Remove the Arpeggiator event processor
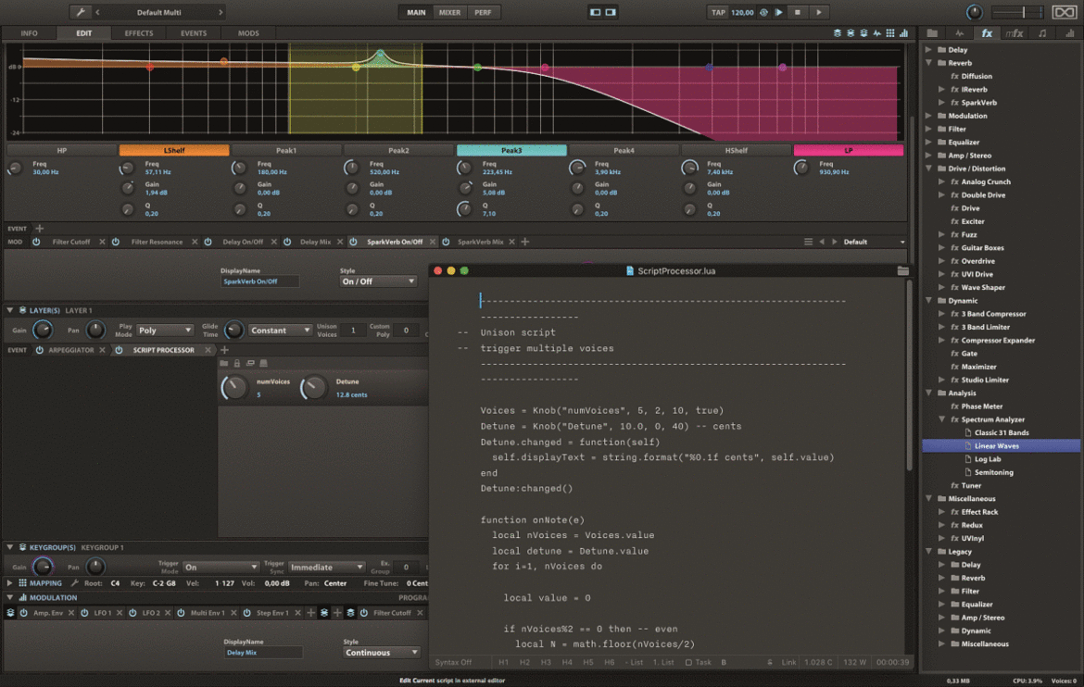The width and height of the screenshot is (1084, 687). 102,350
